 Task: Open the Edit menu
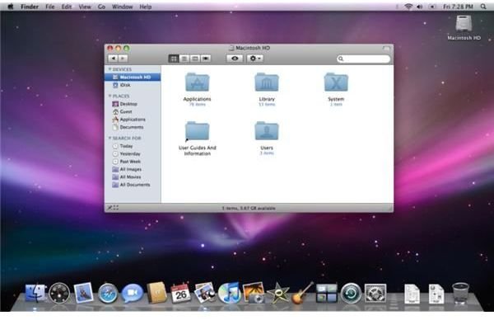[67, 7]
